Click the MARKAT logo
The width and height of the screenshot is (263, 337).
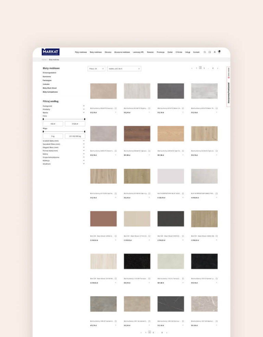pyautogui.click(x=51, y=52)
